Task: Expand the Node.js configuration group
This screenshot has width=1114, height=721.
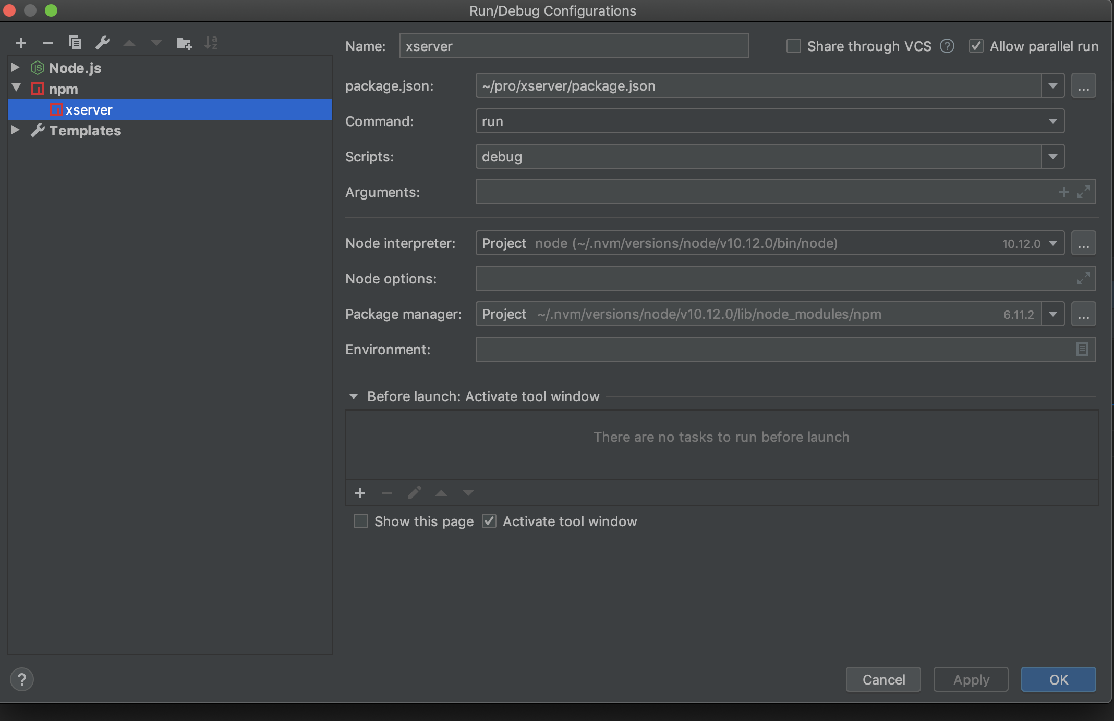Action: point(16,67)
